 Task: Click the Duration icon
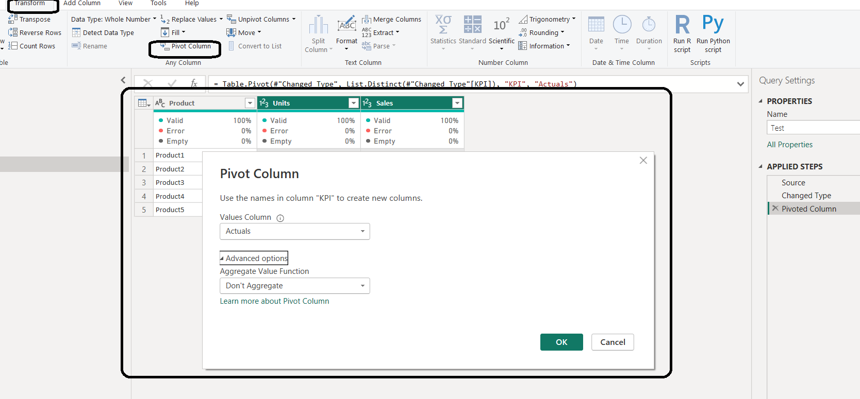pyautogui.click(x=649, y=24)
